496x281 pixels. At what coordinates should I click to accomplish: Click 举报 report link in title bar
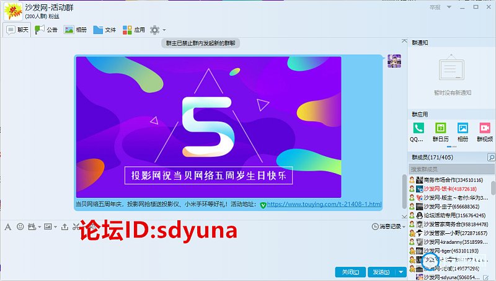pos(435,7)
